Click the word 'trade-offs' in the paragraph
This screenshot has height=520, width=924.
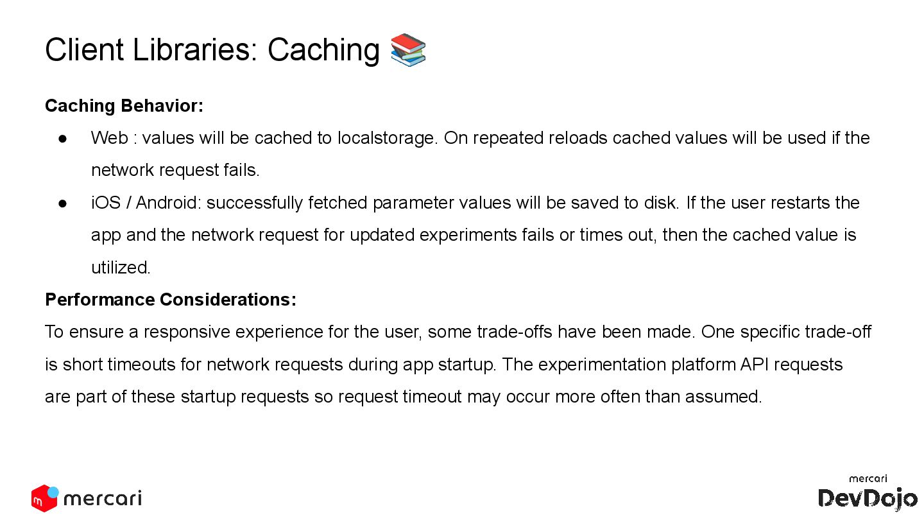515,333
